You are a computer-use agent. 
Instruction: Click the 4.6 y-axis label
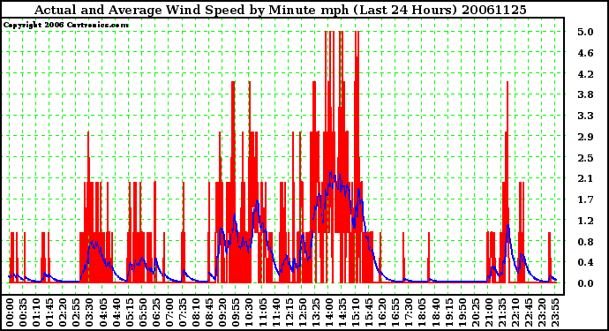click(x=585, y=53)
